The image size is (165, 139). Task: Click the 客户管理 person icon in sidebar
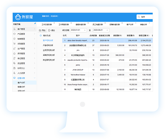click(14, 29)
